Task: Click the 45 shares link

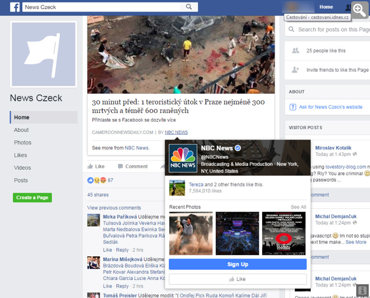Action: click(x=98, y=195)
